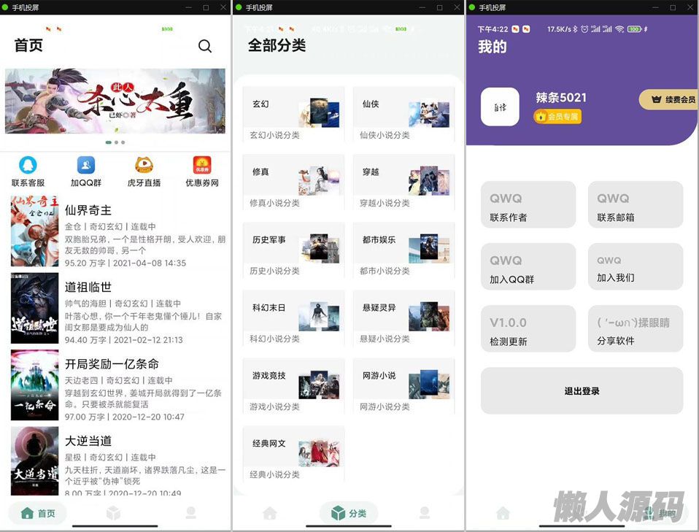This screenshot has width=699, height=532.
Task: Tap the 会员专属 member badge
Action: click(x=557, y=116)
